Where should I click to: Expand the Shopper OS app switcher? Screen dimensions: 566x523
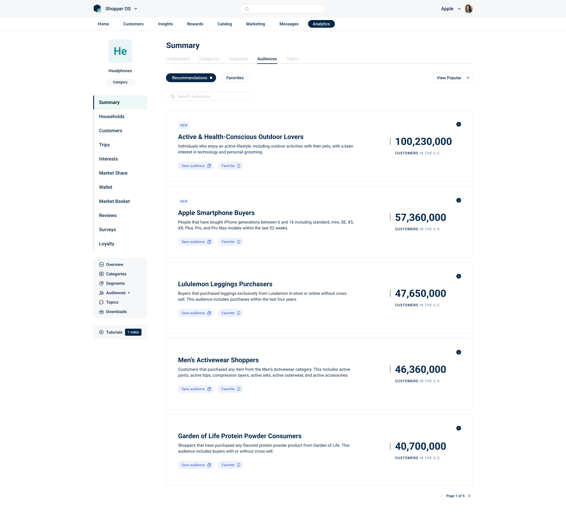coord(136,9)
